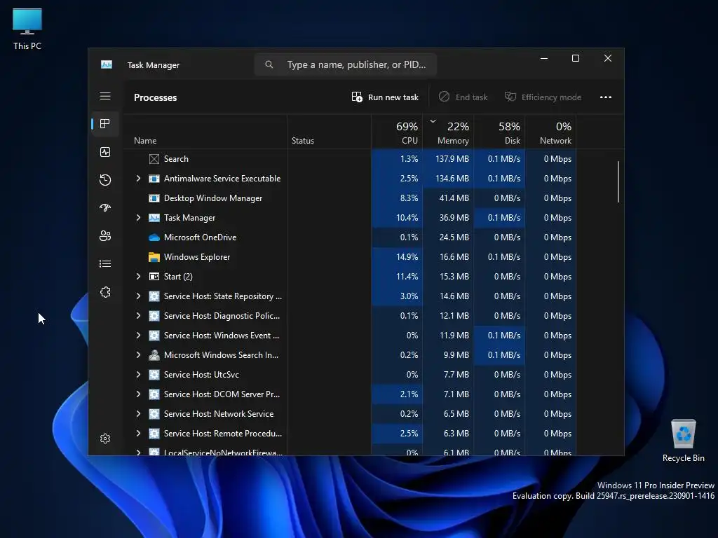The height and width of the screenshot is (538, 718).
Task: Expand the Task Manager process row
Action: tap(138, 218)
